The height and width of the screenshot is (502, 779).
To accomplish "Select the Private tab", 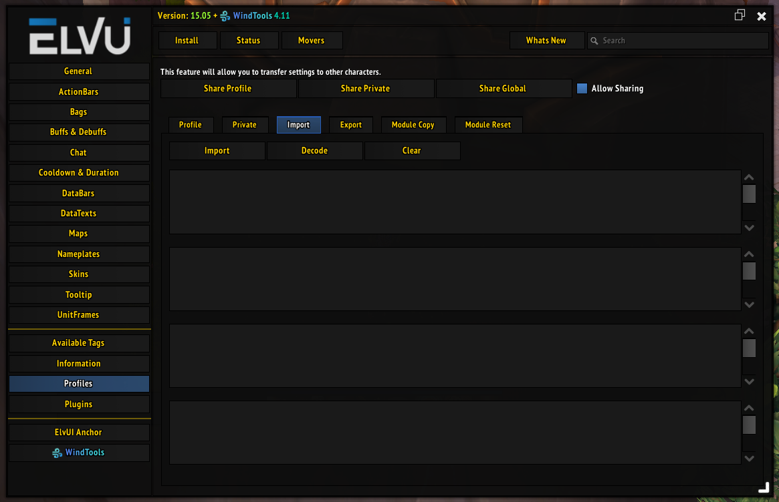I will coord(245,125).
